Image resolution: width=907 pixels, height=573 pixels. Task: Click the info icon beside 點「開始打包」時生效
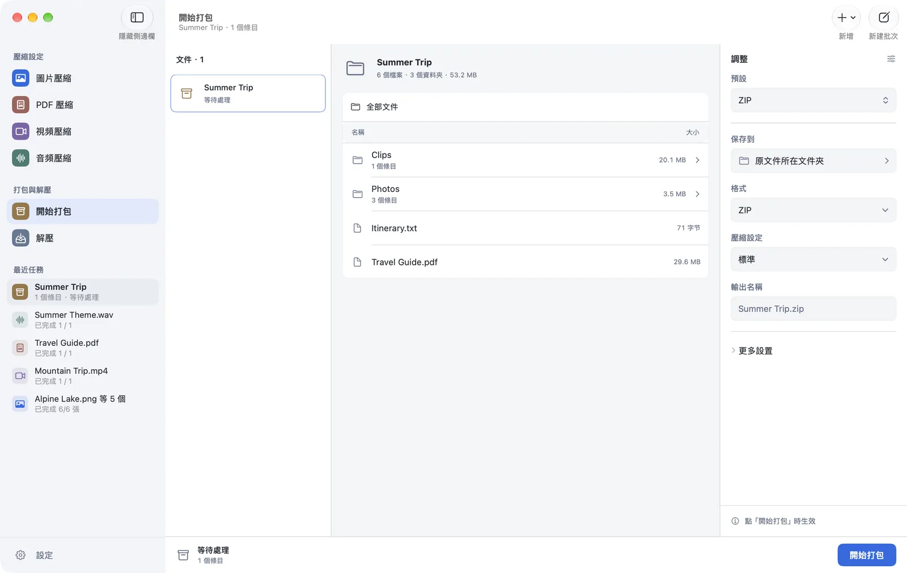735,521
